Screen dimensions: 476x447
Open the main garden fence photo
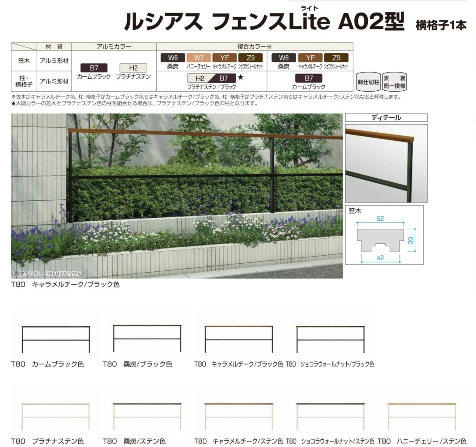point(177,196)
